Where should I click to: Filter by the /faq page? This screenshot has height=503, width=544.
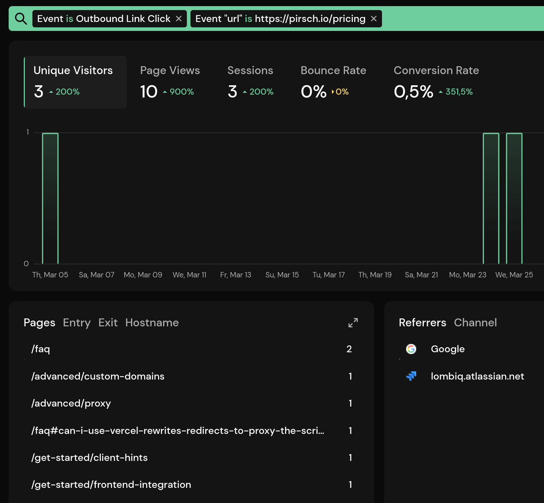(x=41, y=349)
